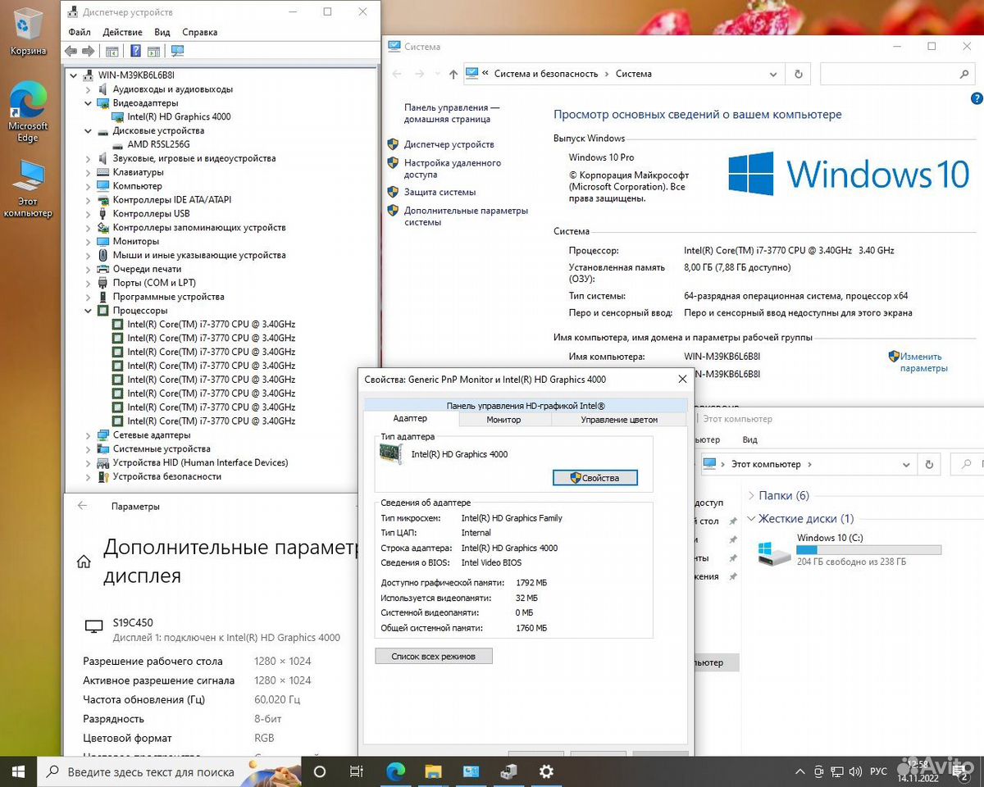Click the Windows Start button
Screen dimensions: 984x787
click(x=18, y=771)
